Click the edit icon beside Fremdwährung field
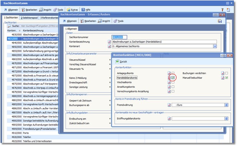237x146 pixels. pyautogui.click(x=169, y=105)
